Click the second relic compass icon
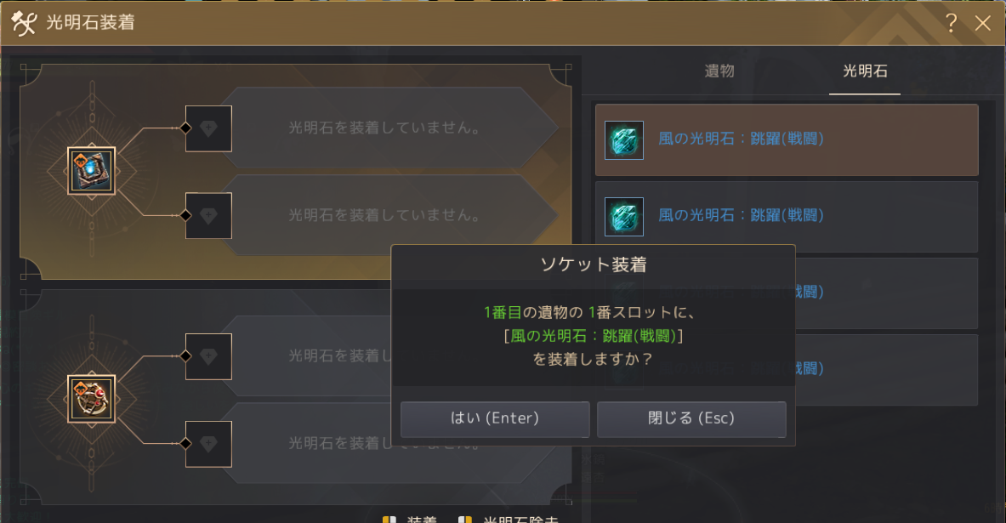Screen dimensions: 1006x523 pyautogui.click(x=92, y=399)
